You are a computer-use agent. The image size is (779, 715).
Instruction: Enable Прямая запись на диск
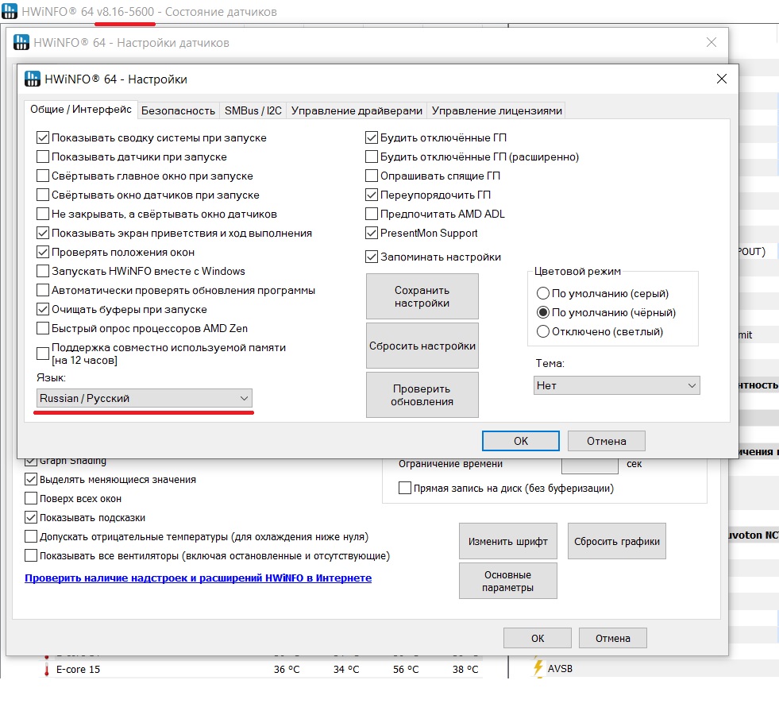[405, 488]
